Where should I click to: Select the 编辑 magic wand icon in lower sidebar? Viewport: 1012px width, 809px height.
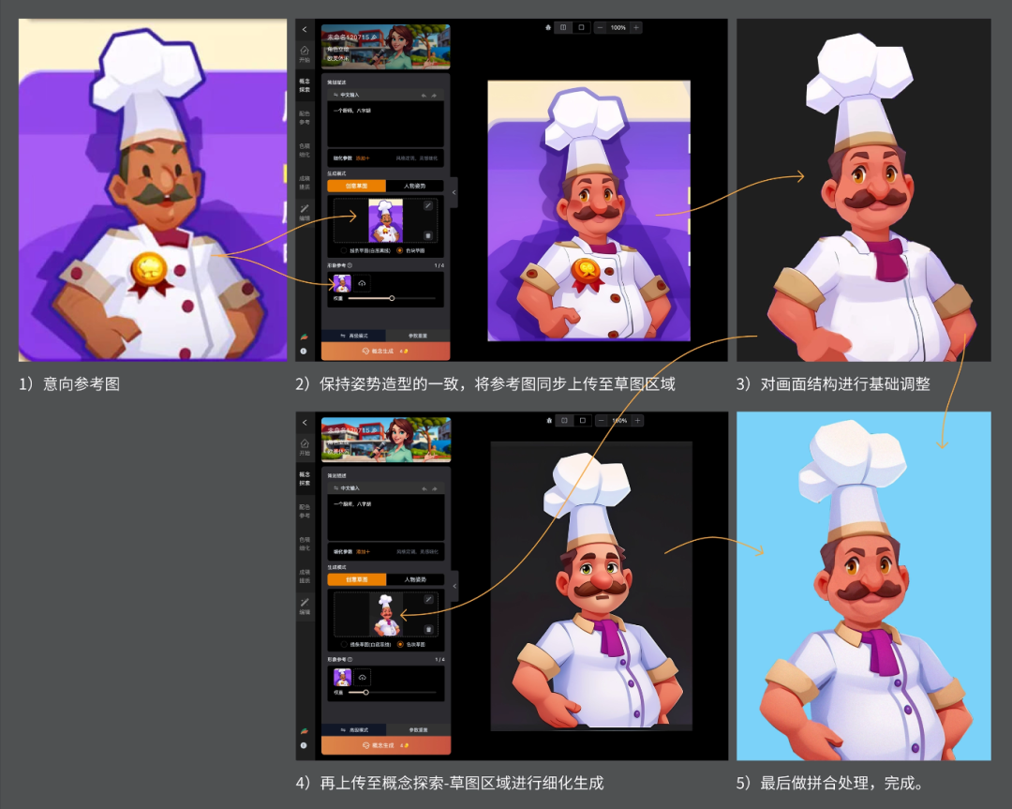[305, 605]
